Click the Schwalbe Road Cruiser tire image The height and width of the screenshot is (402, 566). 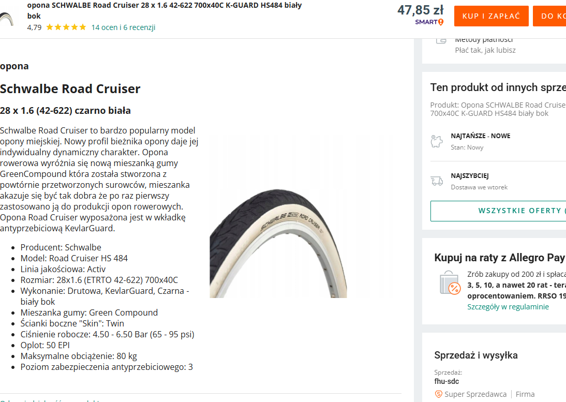pyautogui.click(x=278, y=243)
